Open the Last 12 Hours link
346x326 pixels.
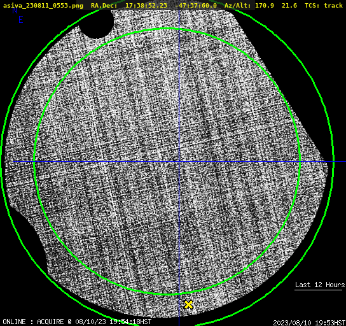(320, 285)
